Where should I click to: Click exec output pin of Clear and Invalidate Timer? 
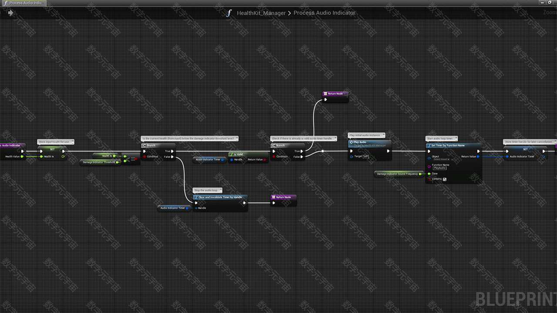(x=245, y=203)
